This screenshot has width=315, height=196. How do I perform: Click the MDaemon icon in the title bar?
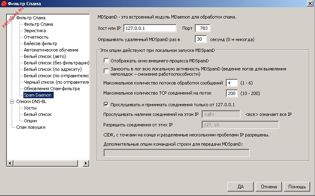(x=4, y=4)
